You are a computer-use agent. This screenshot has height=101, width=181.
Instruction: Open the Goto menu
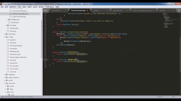coord(30,7)
